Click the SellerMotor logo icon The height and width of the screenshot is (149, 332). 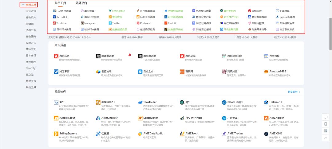click(x=140, y=118)
